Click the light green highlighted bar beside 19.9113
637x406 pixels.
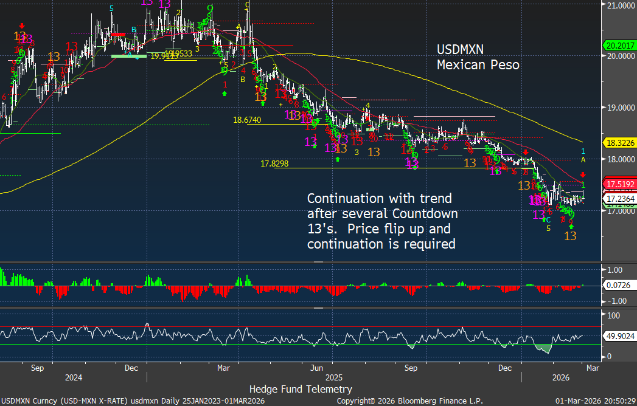click(x=129, y=56)
